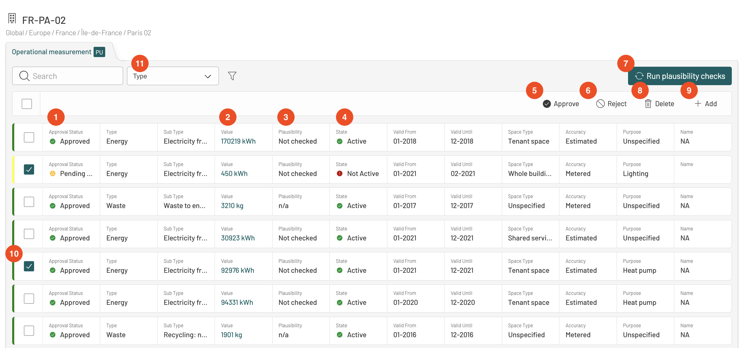This screenshot has height=348, width=744.
Task: Check the 30923 kWh row checkbox
Action: click(29, 234)
